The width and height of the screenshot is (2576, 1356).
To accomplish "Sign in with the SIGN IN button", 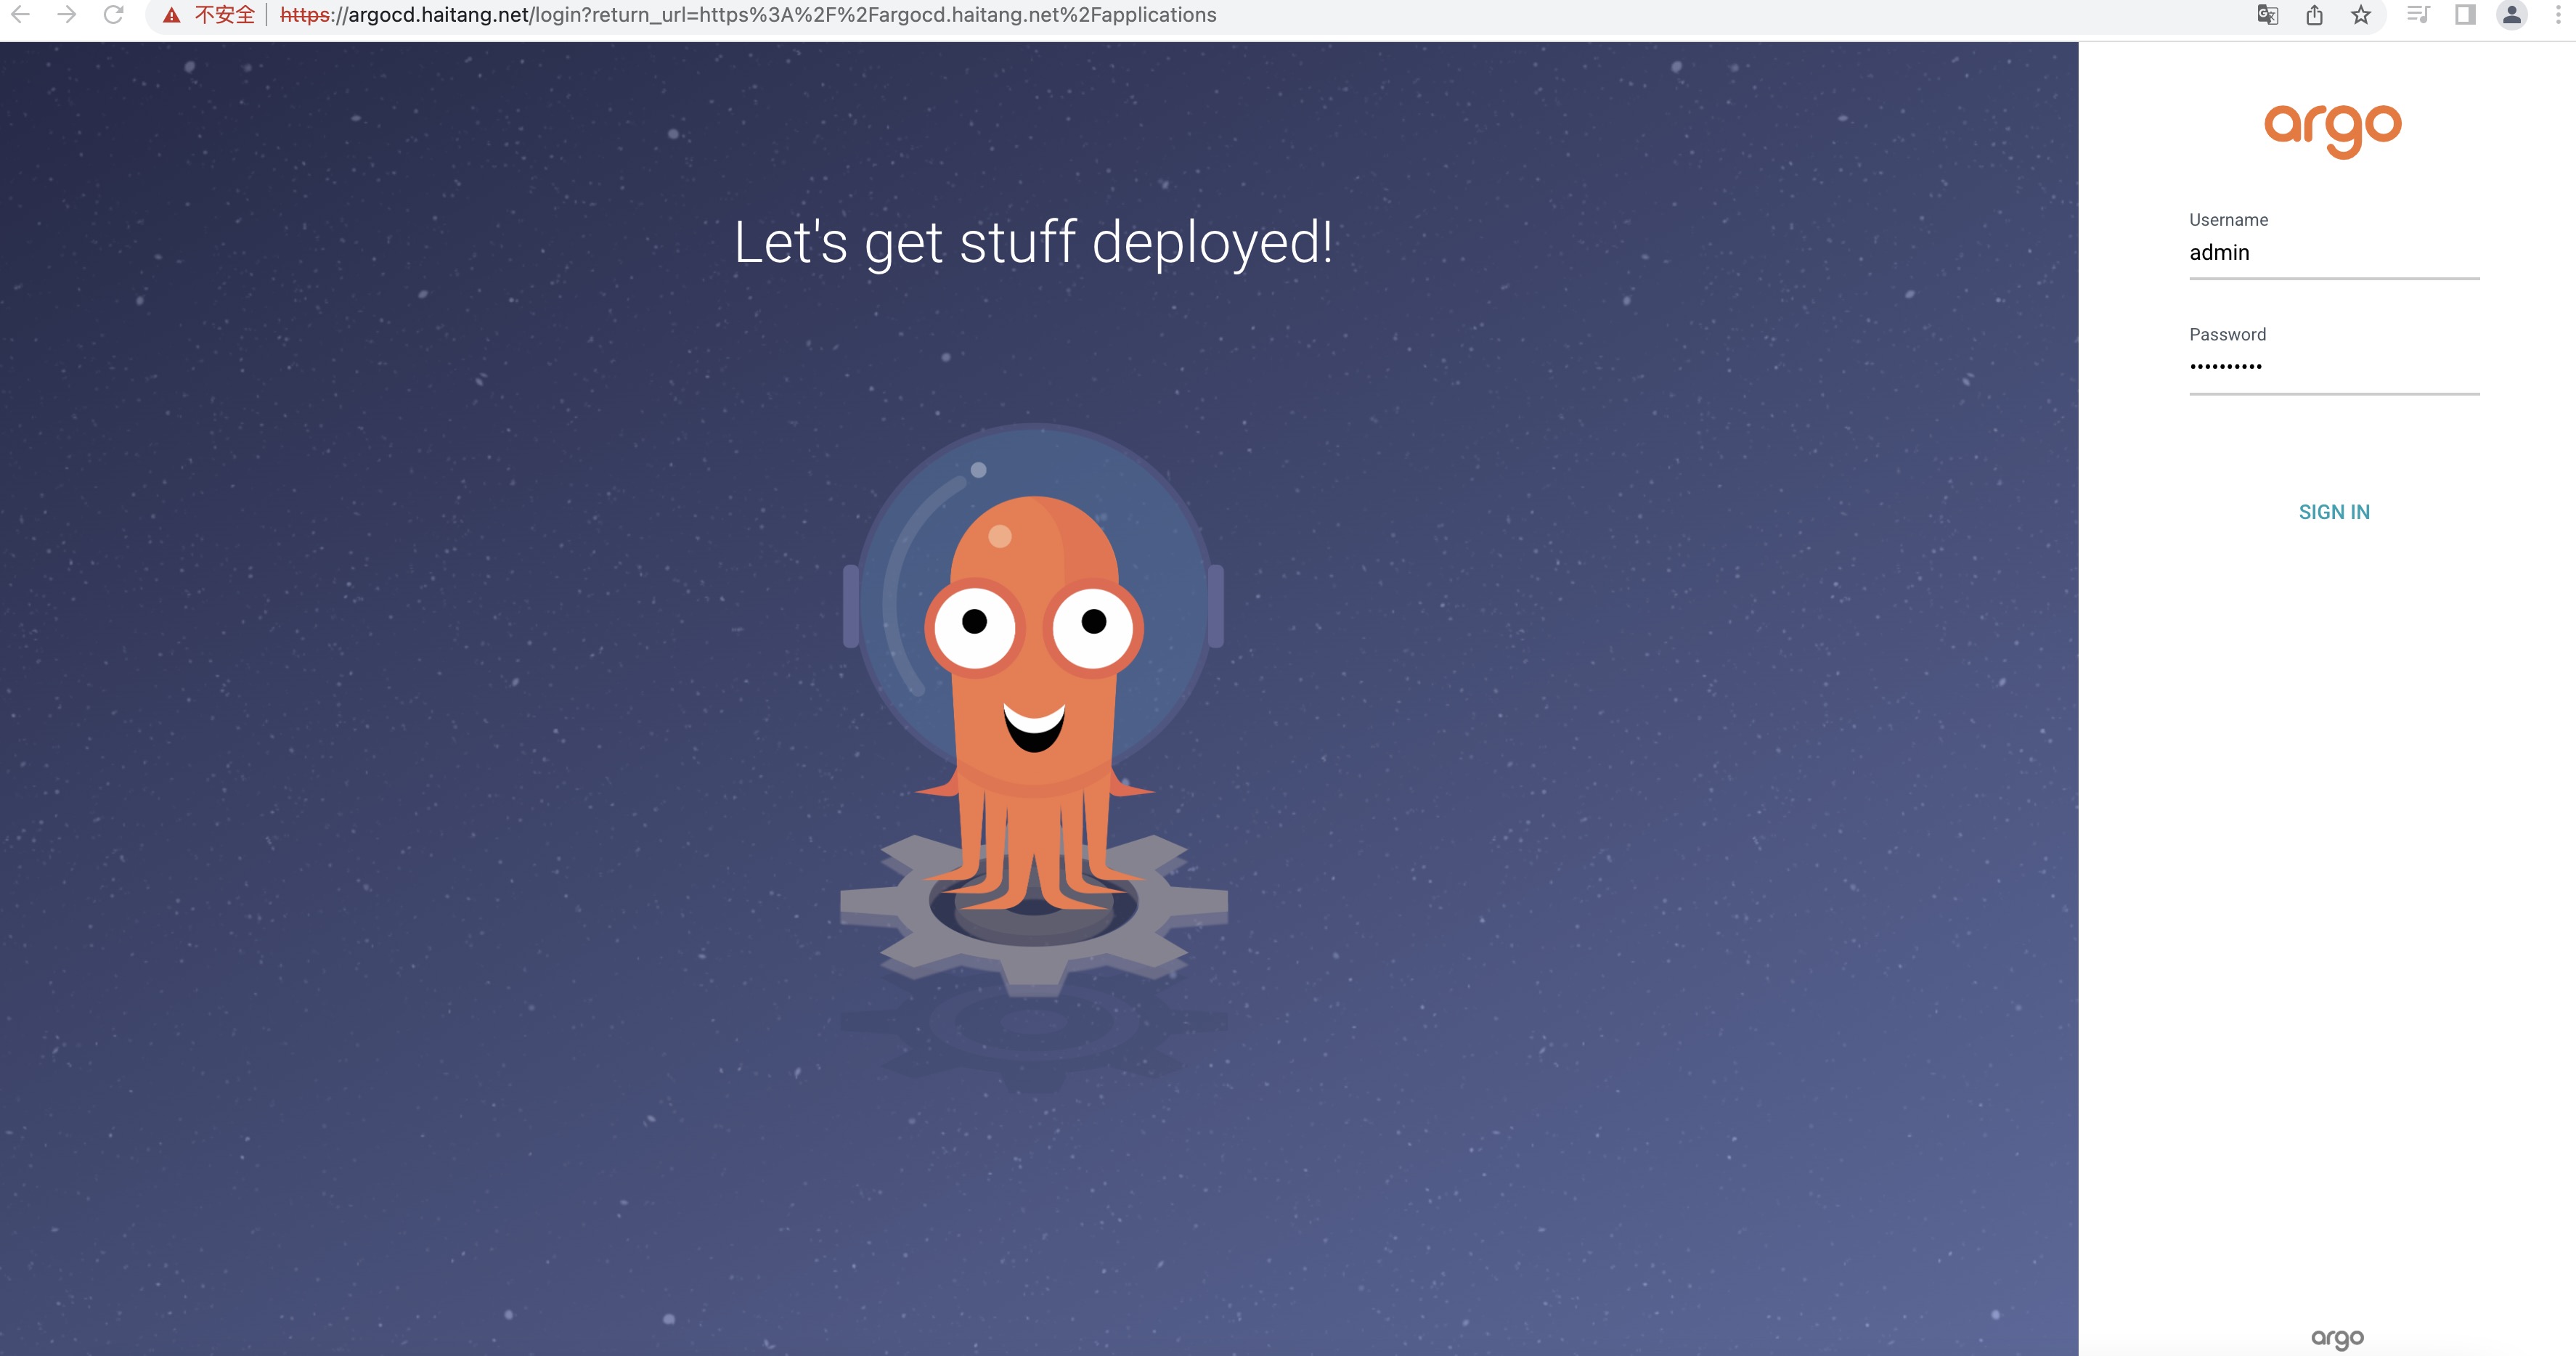I will click(x=2334, y=512).
